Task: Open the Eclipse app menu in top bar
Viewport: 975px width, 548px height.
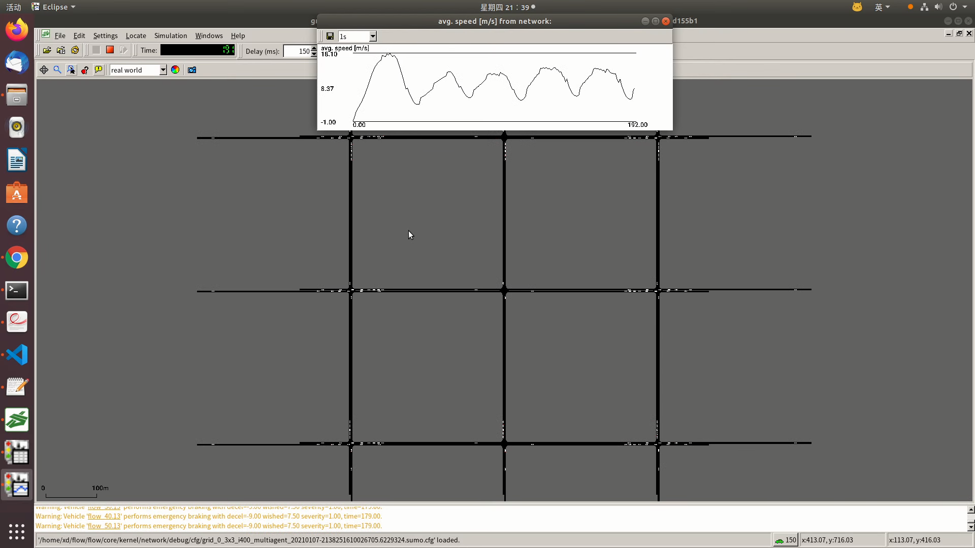Action: tap(53, 7)
